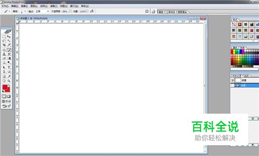Viewport: 259px width, 156px height.
Task: Switch to the 颜色 Color tab
Action: [x=235, y=48]
